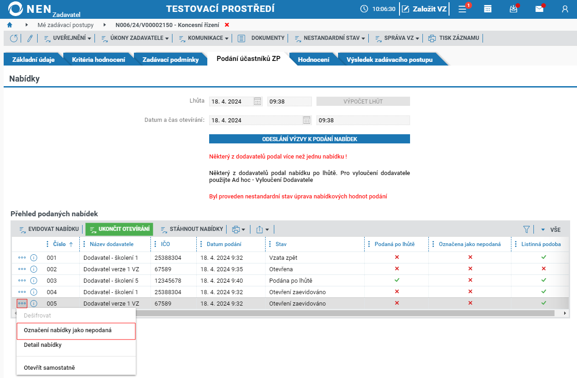The image size is (577, 378).
Task: Open the hamburger menu with notification badge
Action: (463, 9)
